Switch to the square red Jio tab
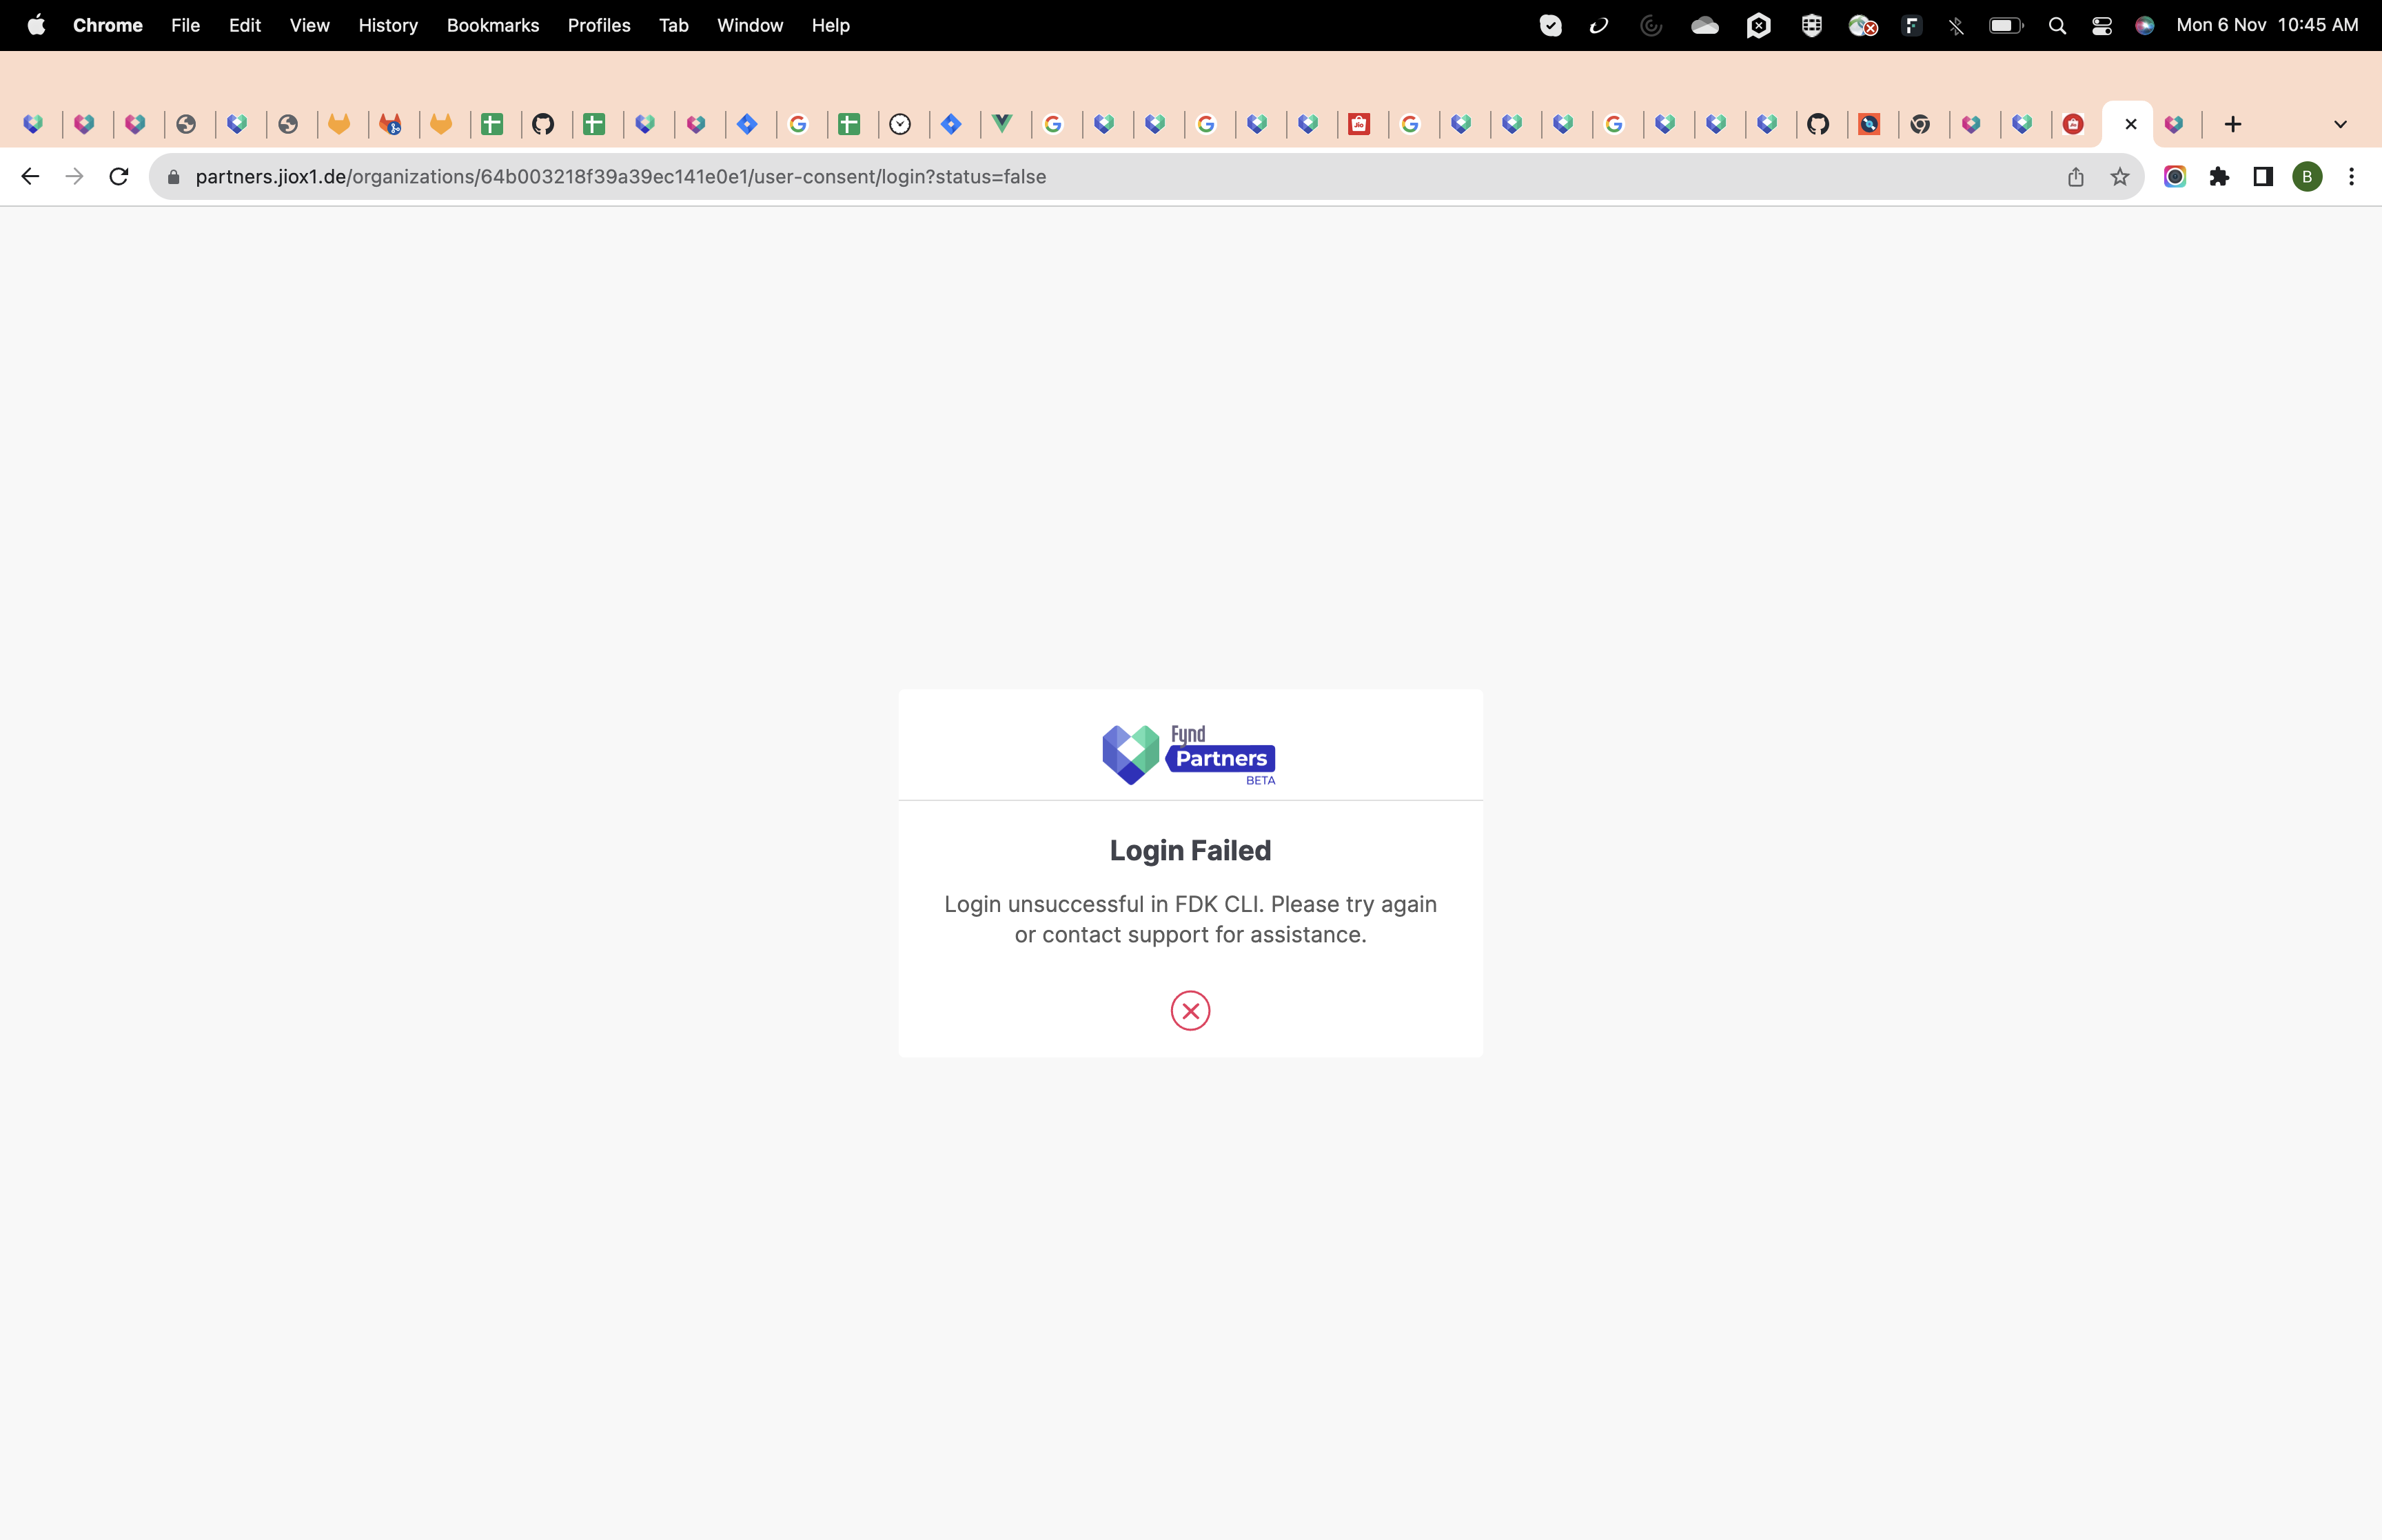This screenshot has height=1540, width=2382. 1359,124
